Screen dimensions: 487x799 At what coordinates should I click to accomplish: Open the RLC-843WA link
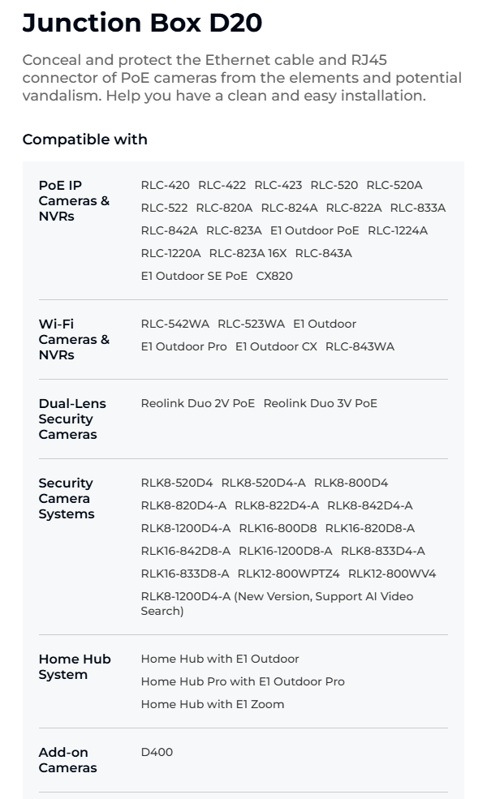coord(360,346)
